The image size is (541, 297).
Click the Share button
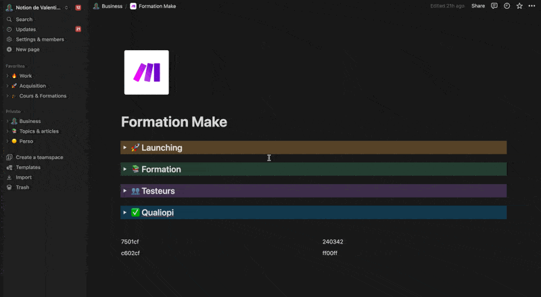(x=478, y=6)
